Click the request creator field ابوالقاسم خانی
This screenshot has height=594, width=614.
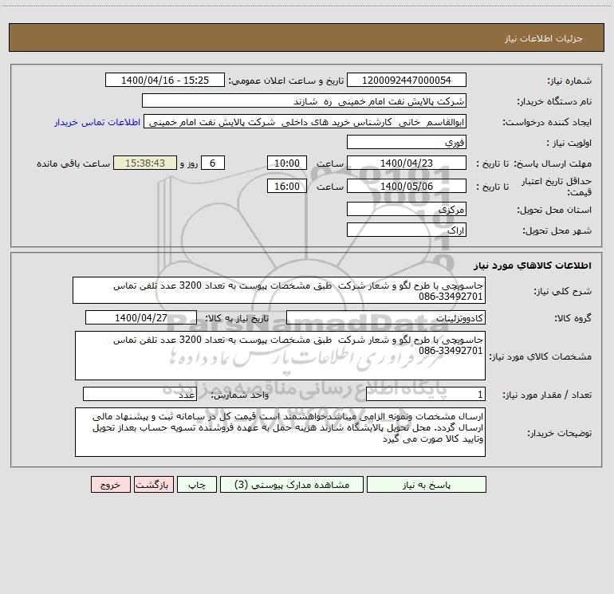click(x=305, y=121)
